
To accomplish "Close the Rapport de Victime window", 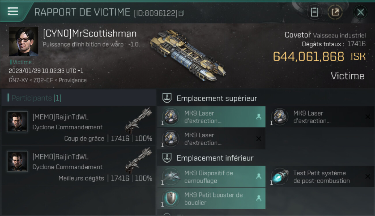I will pos(360,12).
